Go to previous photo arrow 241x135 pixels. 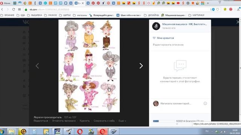pyautogui.click(x=37, y=66)
